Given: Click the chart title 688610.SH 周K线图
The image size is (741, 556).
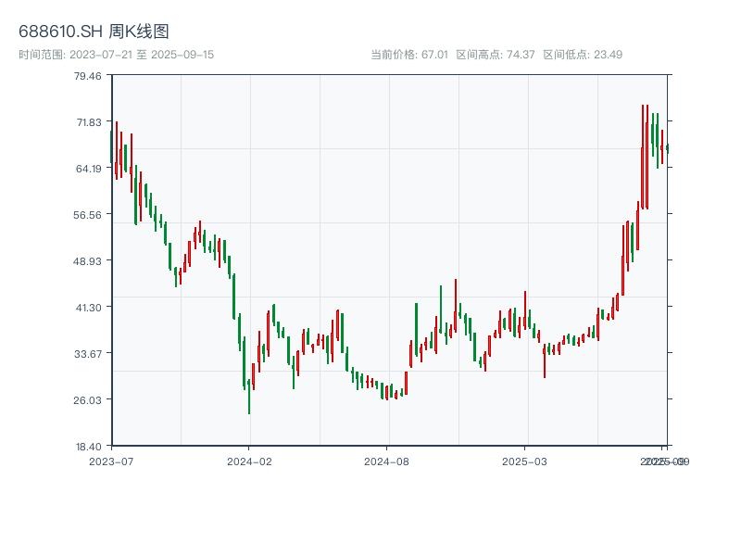Looking at the screenshot, I should [x=94, y=32].
